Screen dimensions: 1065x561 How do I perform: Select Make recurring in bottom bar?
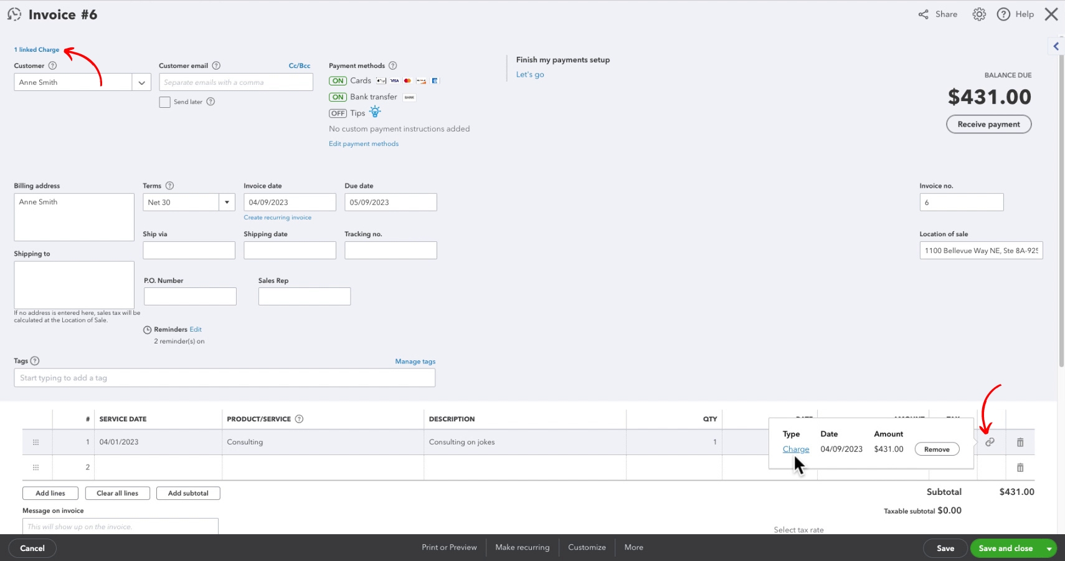pos(523,547)
